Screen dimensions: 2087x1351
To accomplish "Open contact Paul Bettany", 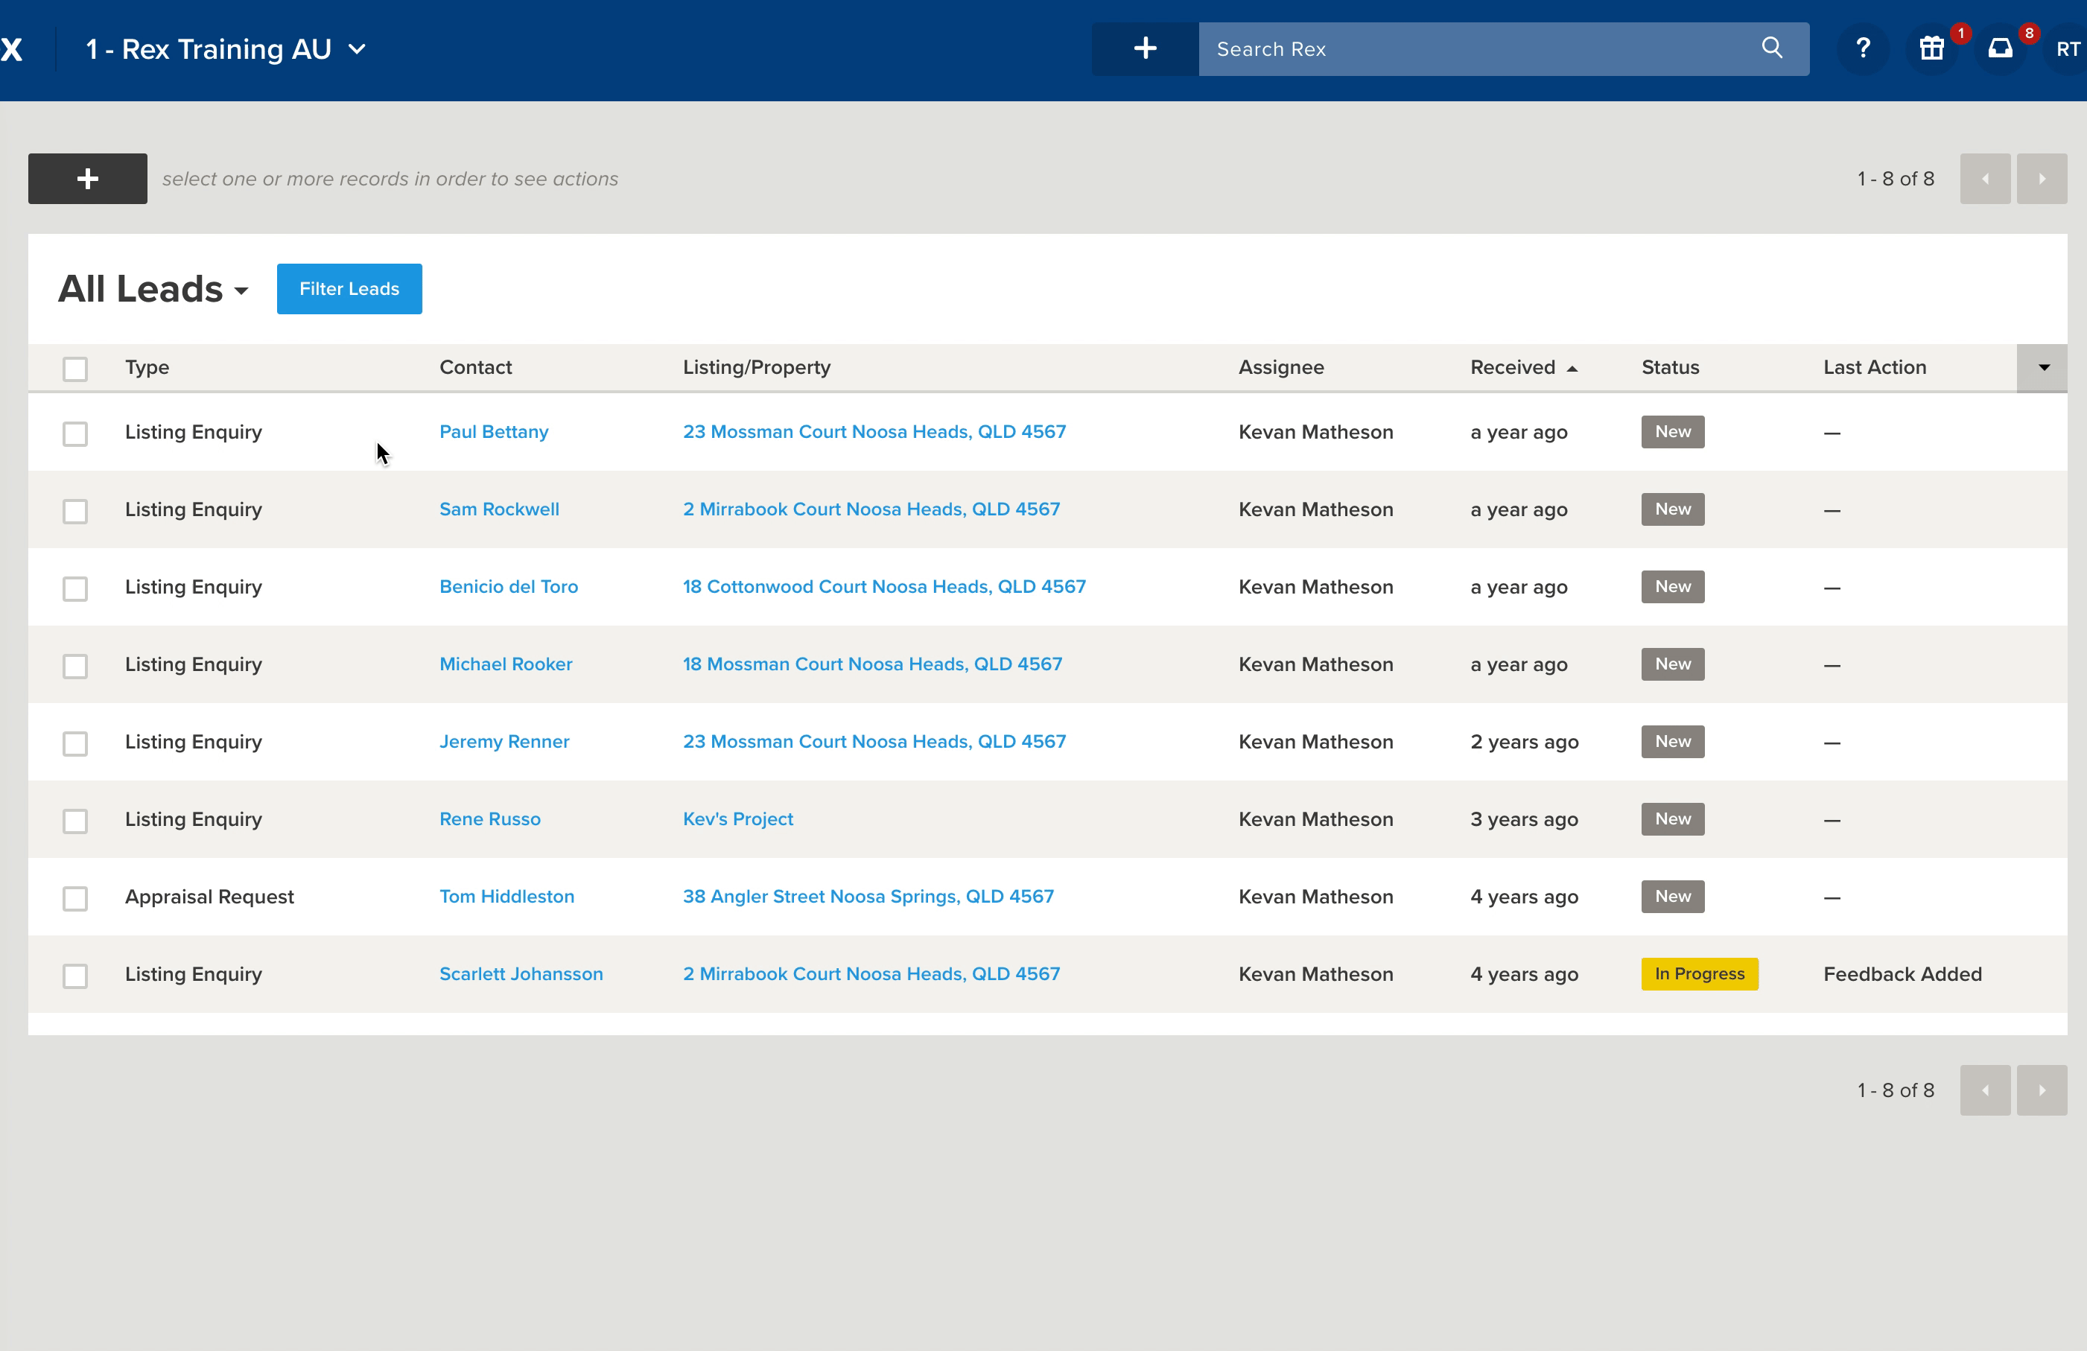I will [x=494, y=431].
